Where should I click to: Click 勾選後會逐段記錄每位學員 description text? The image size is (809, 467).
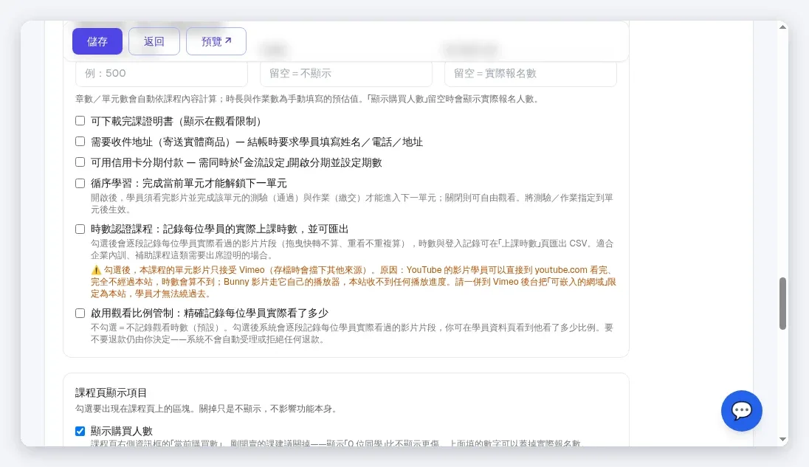[352, 249]
